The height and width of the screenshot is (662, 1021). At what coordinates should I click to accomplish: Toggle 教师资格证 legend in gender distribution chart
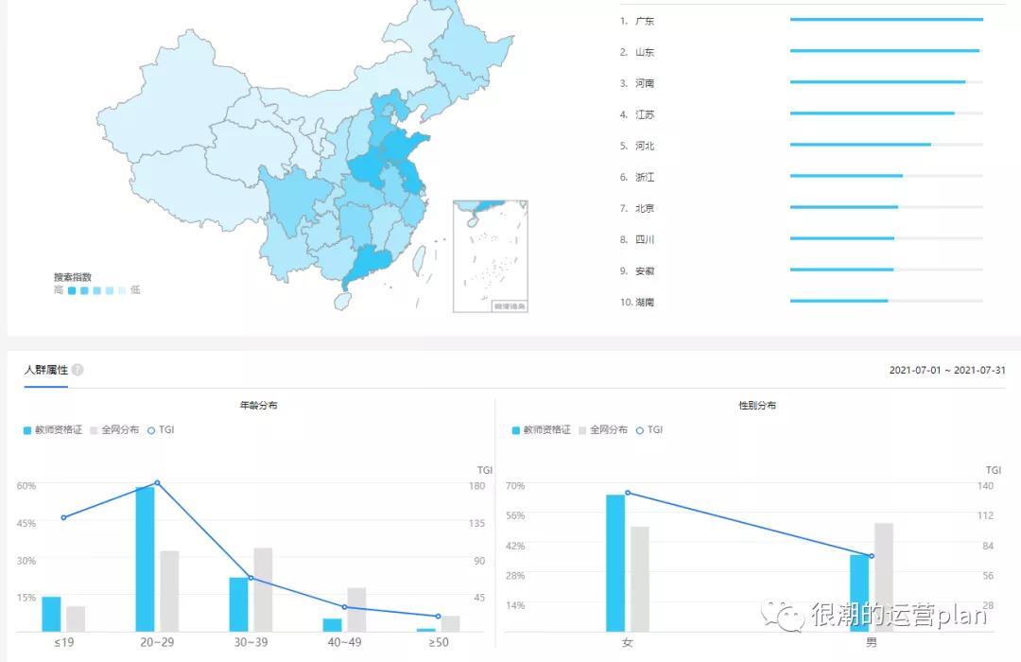click(543, 430)
